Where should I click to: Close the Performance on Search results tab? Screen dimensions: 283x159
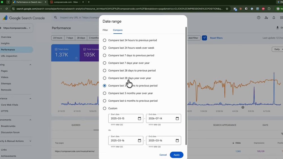pyautogui.click(x=46, y=2)
